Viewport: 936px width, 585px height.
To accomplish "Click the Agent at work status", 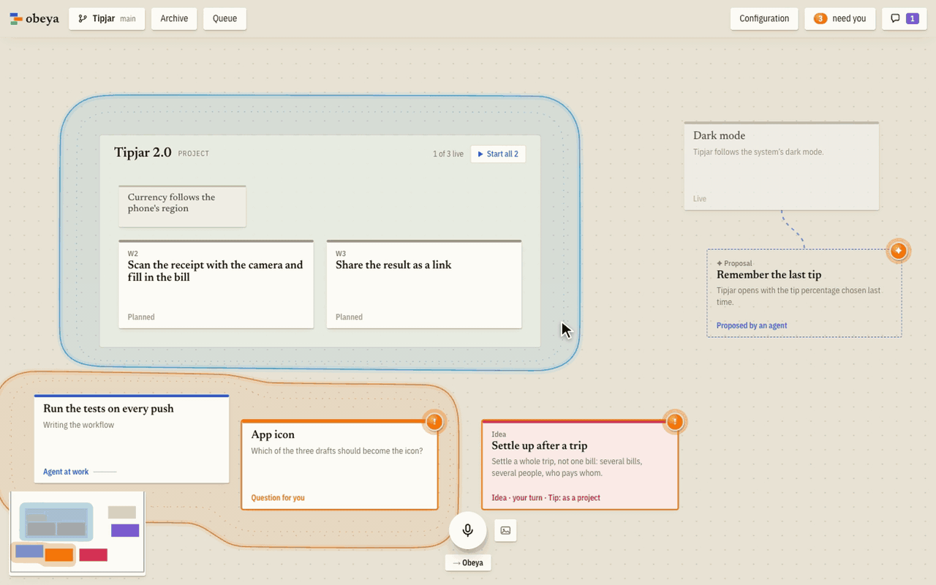I will pos(66,472).
